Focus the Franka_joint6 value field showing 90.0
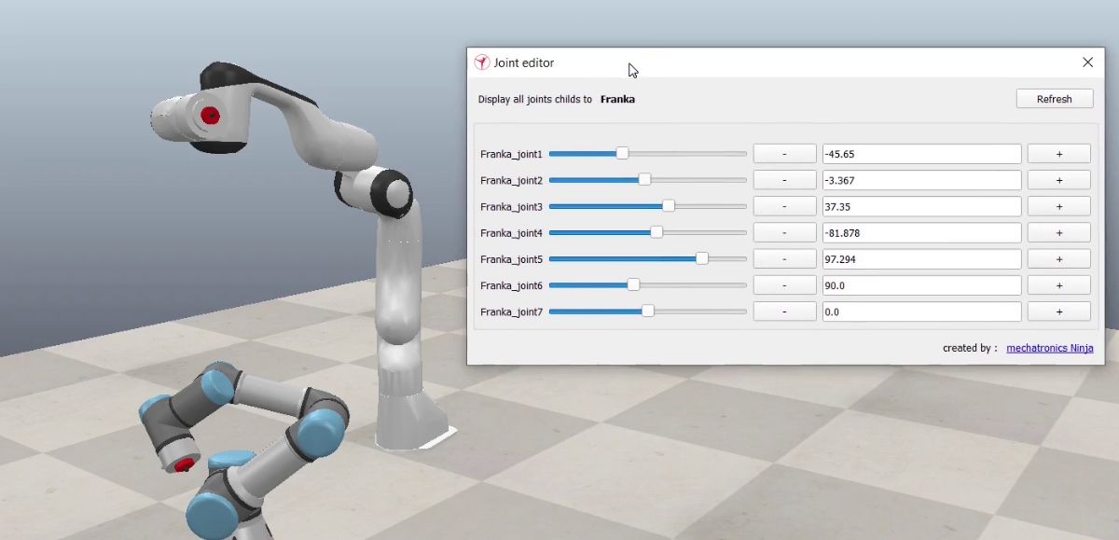The height and width of the screenshot is (540, 1119). tap(921, 285)
